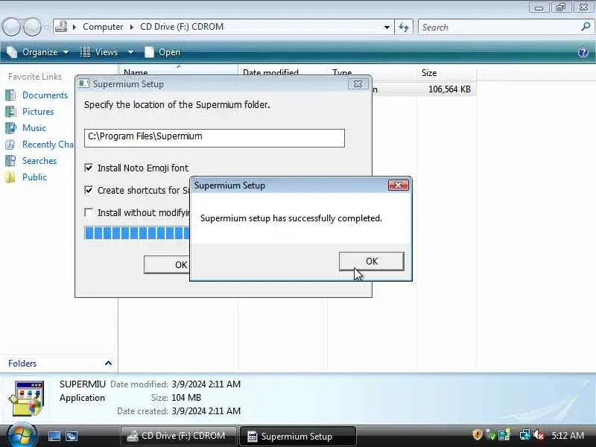This screenshot has height=447, width=596.
Task: Click the Searches folder icon
Action: click(x=10, y=161)
